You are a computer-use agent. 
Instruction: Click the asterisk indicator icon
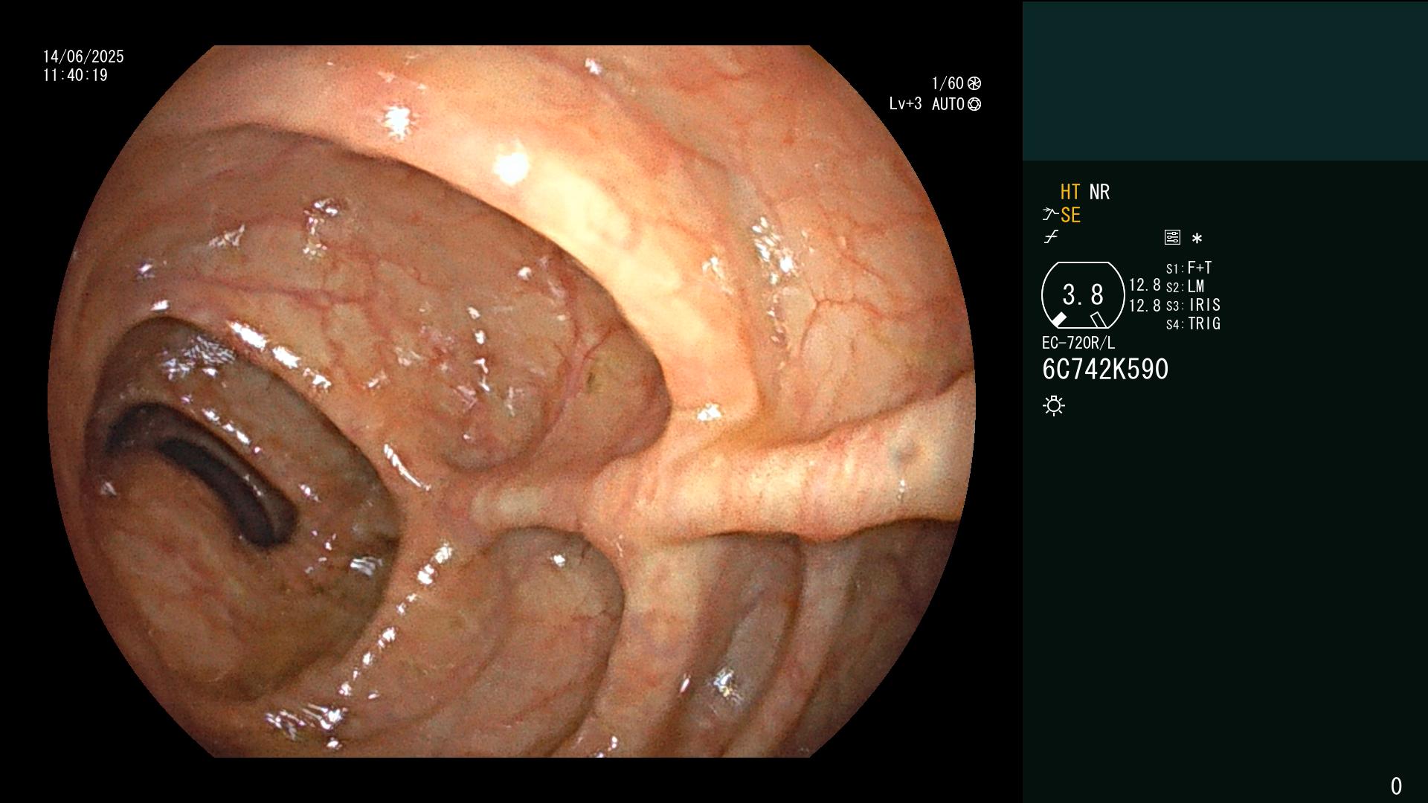click(1197, 239)
